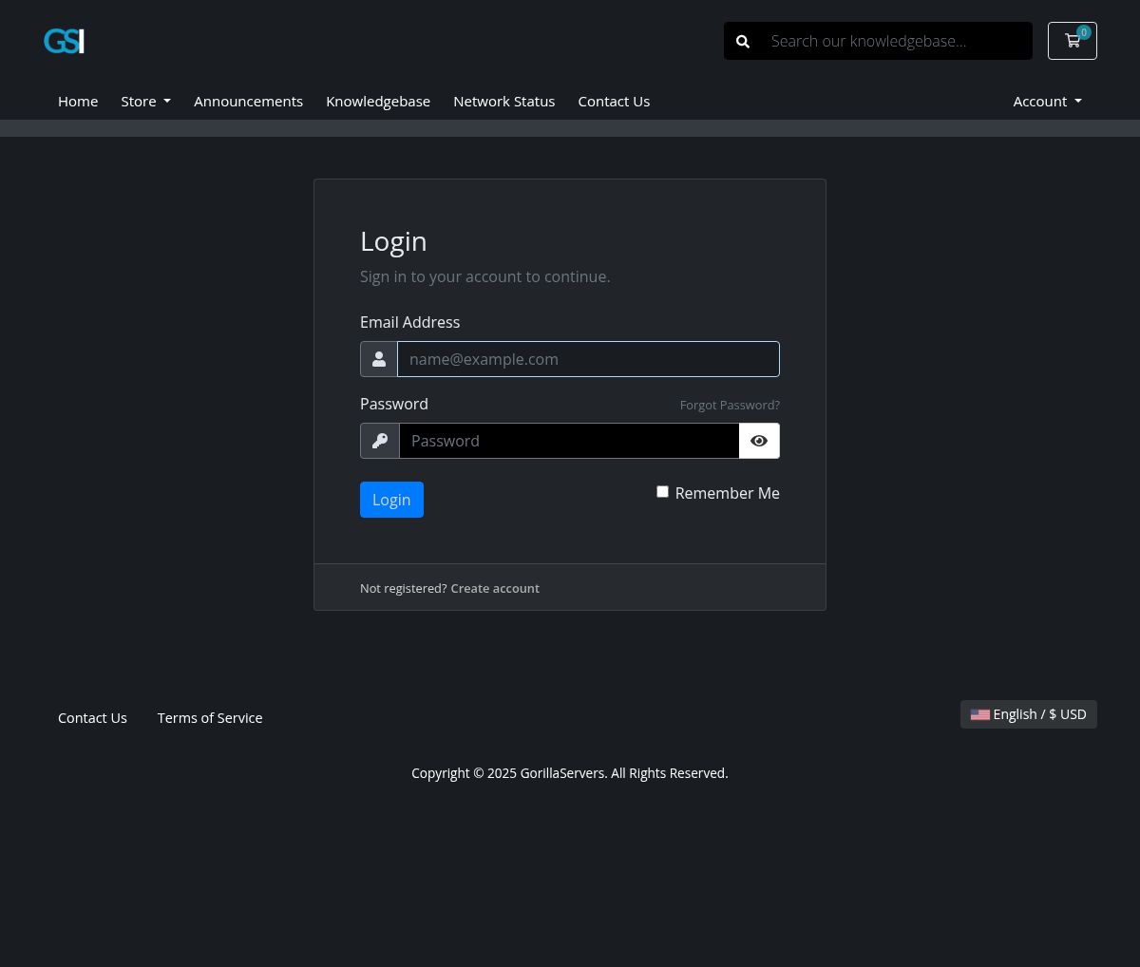
Task: Click the magnifying glass search icon
Action: coord(743,42)
